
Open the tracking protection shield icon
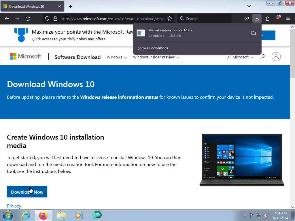pyautogui.click(x=47, y=19)
